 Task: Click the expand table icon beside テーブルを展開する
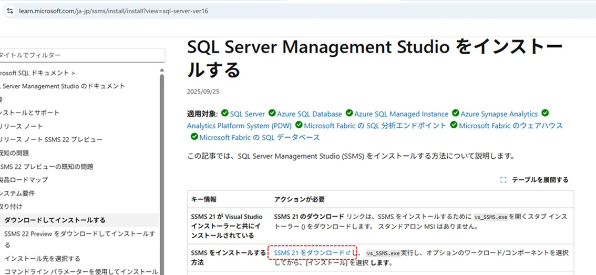pos(503,180)
